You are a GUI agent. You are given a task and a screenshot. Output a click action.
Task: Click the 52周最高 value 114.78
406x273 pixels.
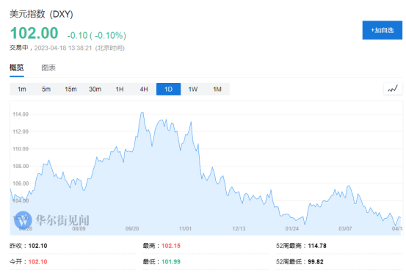[x=317, y=246]
